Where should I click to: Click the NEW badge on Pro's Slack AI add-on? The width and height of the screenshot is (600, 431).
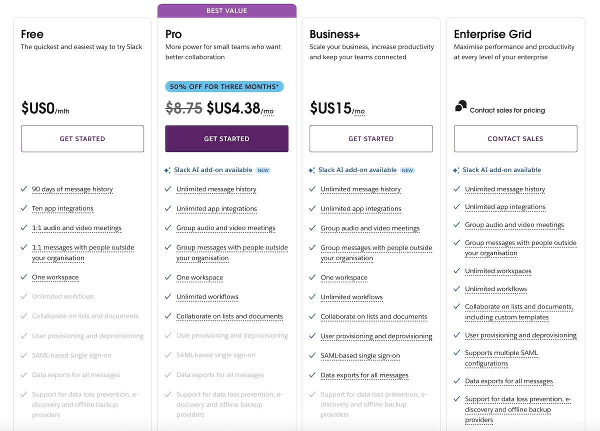click(x=263, y=170)
